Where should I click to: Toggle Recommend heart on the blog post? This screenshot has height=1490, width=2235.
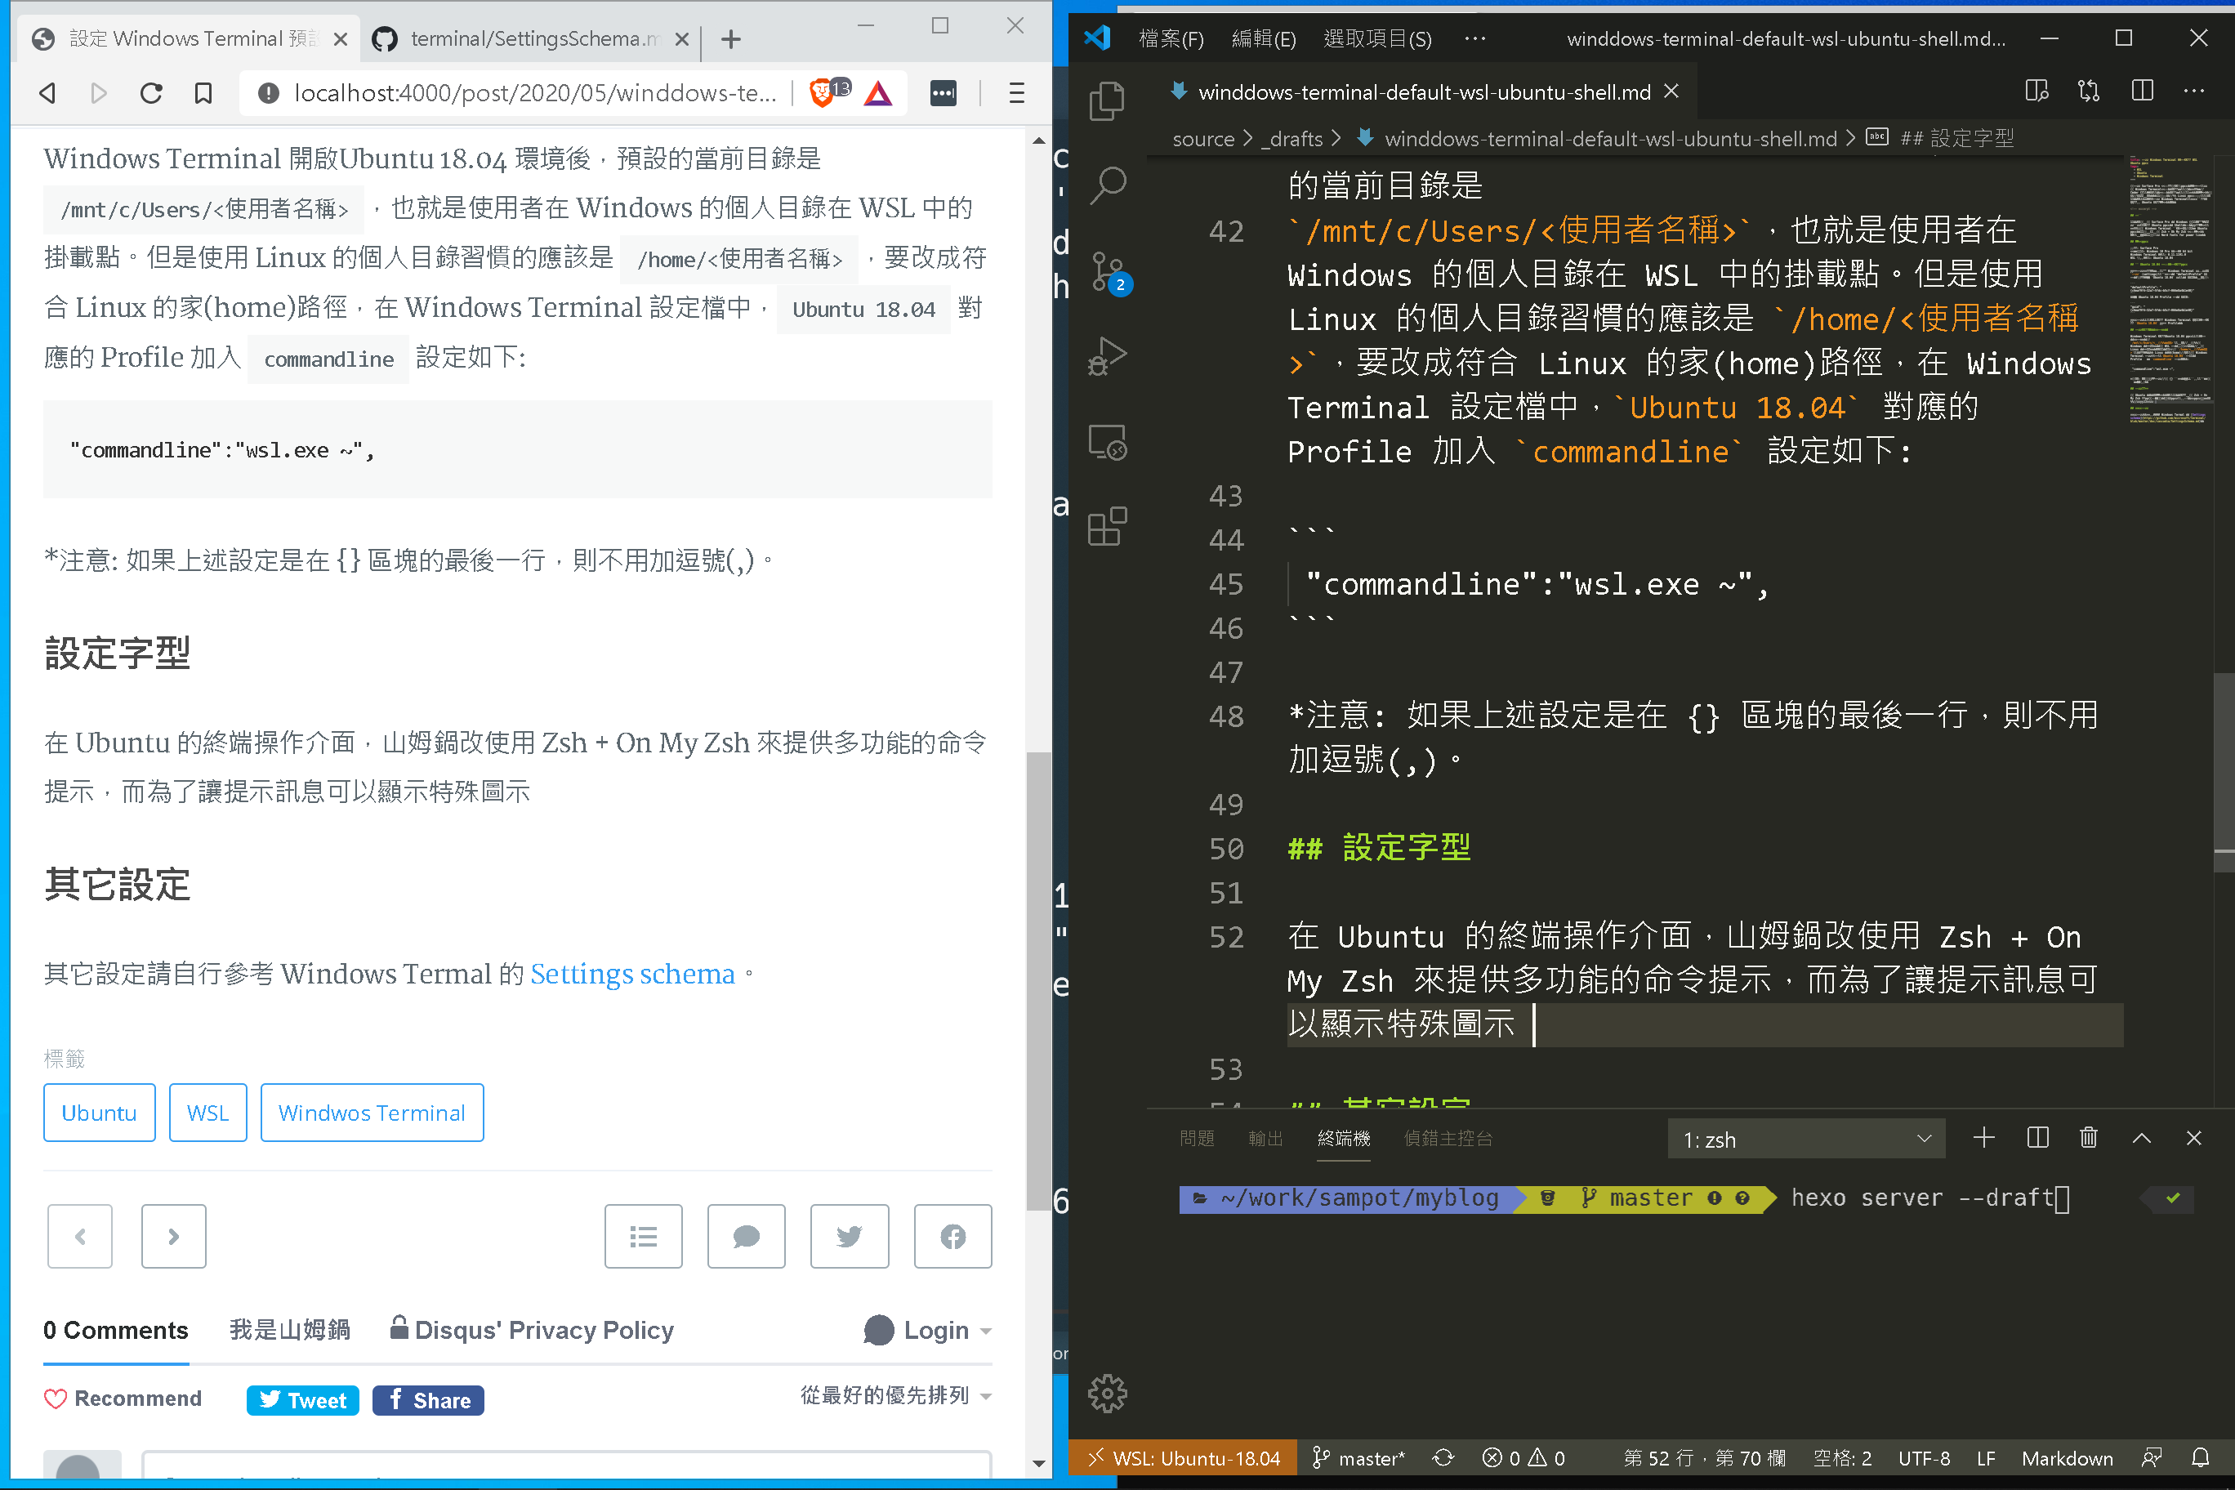pyautogui.click(x=57, y=1399)
